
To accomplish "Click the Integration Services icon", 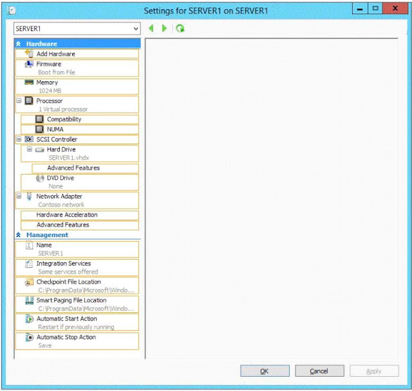I will (x=29, y=263).
